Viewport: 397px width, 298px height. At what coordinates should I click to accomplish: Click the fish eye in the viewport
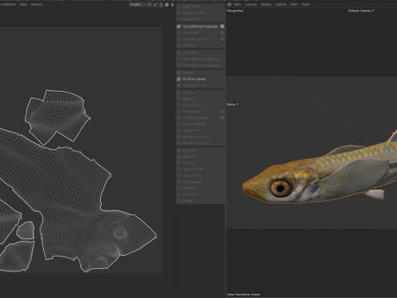[x=280, y=188]
